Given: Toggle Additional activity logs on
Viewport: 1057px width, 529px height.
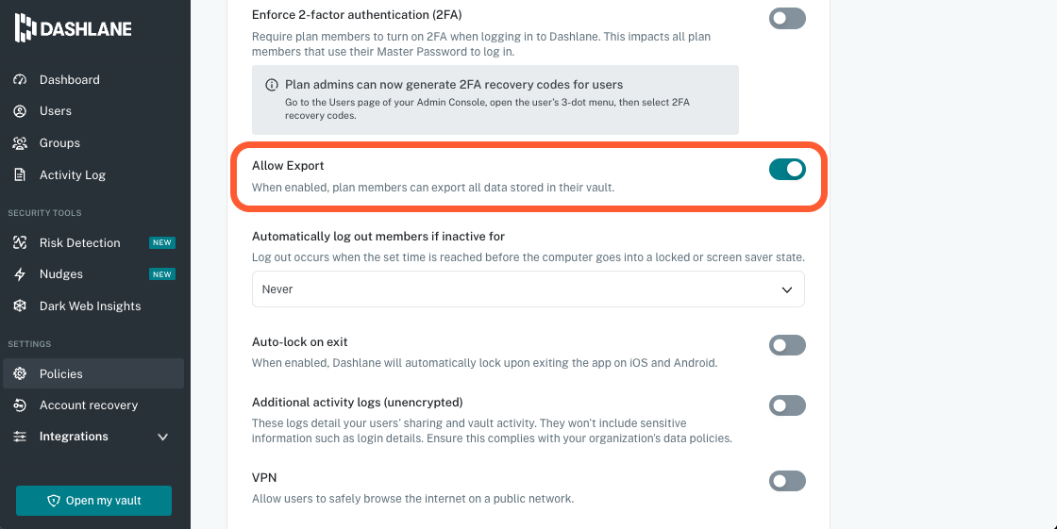Looking at the screenshot, I should (787, 405).
